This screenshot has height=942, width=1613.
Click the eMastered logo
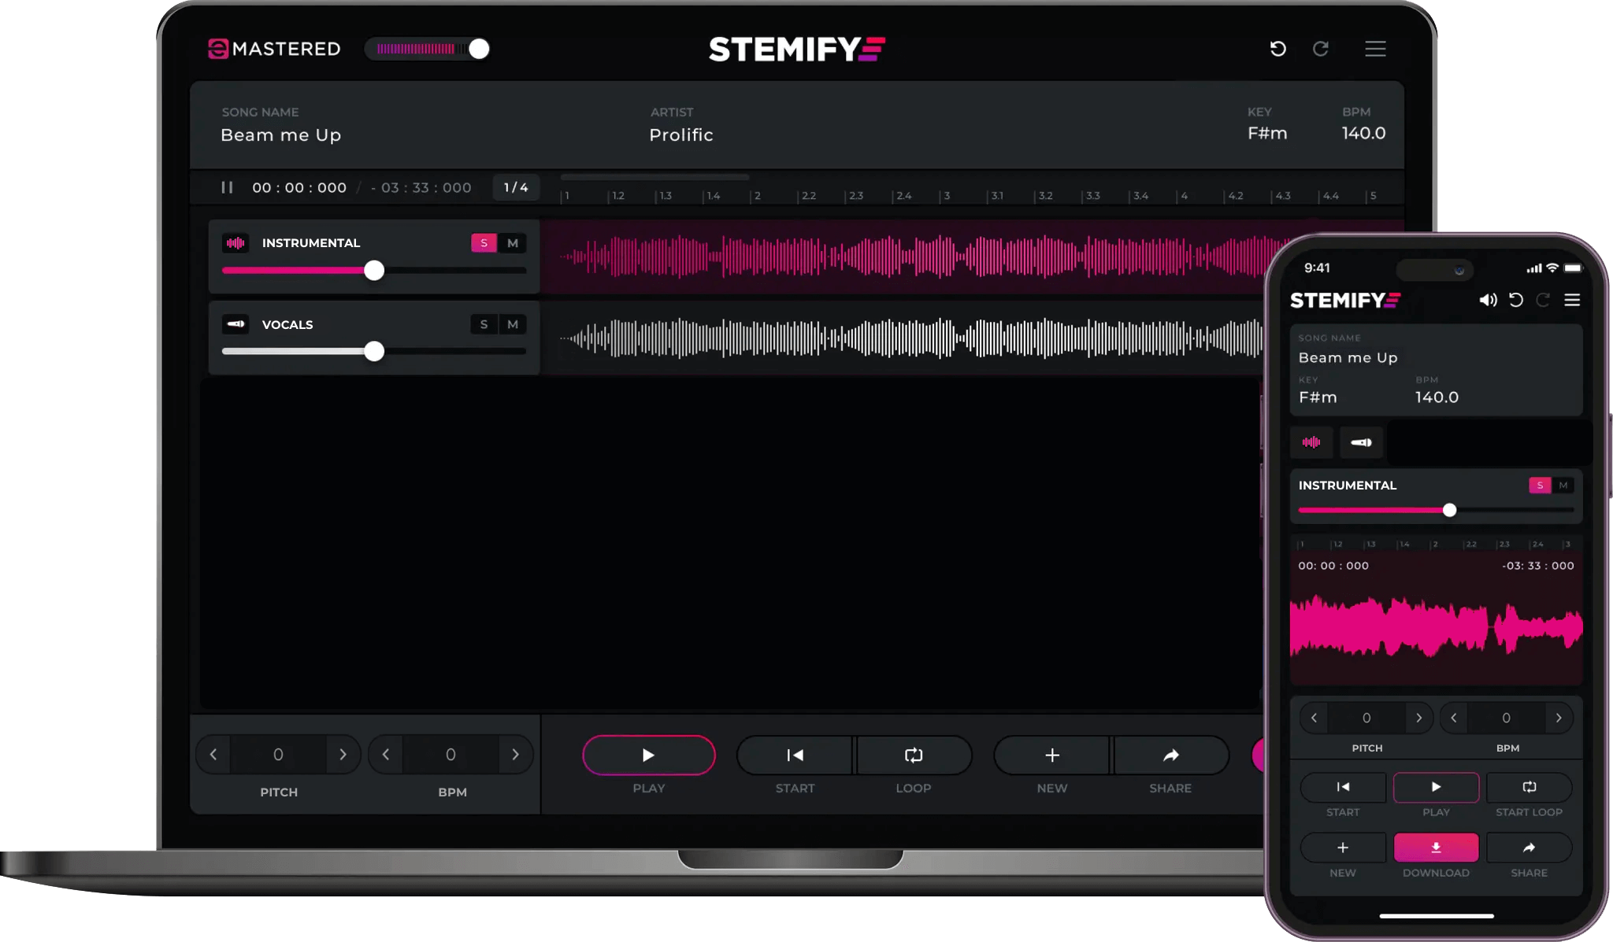(x=273, y=49)
